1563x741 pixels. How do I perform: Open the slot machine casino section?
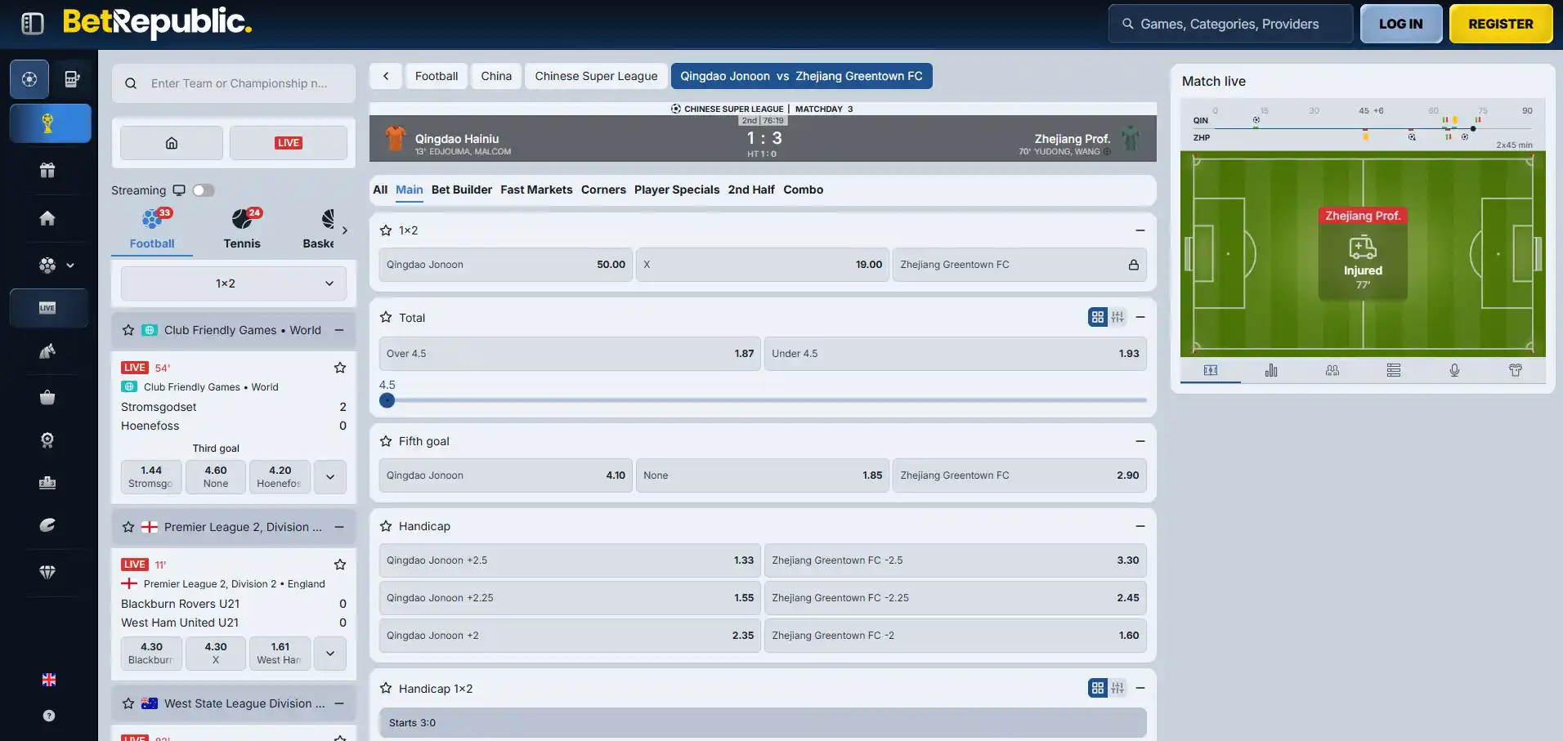tap(72, 79)
